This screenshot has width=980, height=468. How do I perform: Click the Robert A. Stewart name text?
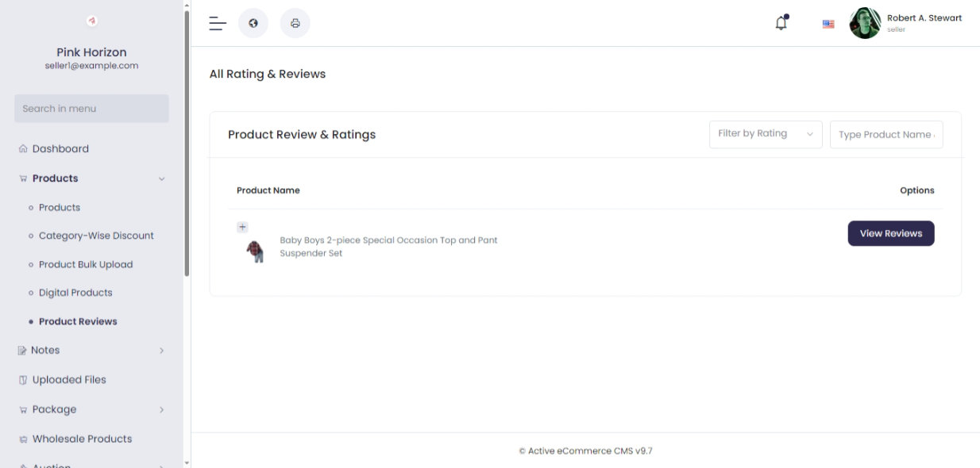(924, 17)
